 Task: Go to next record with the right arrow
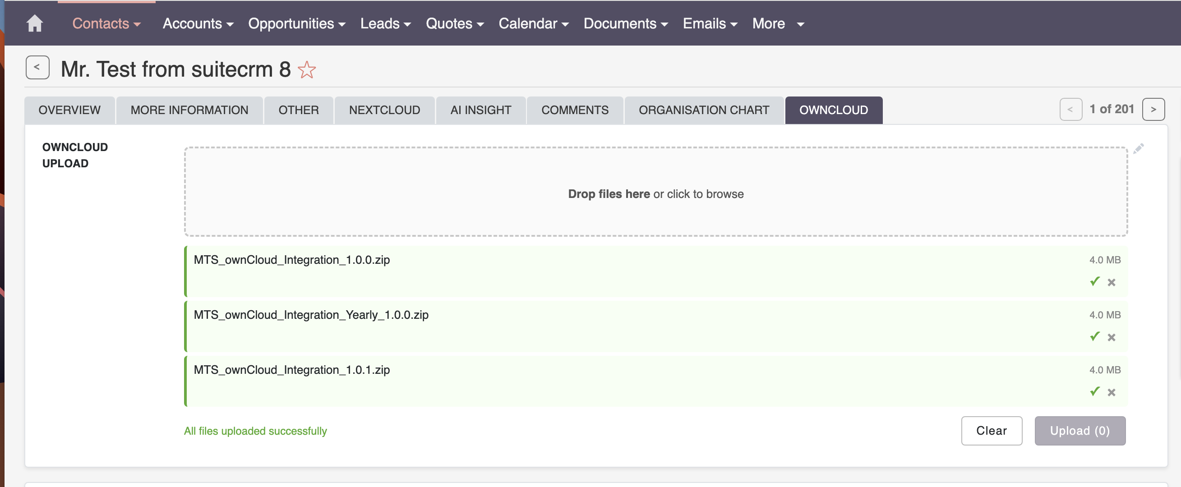[x=1153, y=109]
